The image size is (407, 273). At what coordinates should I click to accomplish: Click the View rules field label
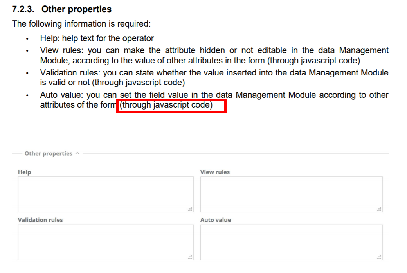point(215,172)
